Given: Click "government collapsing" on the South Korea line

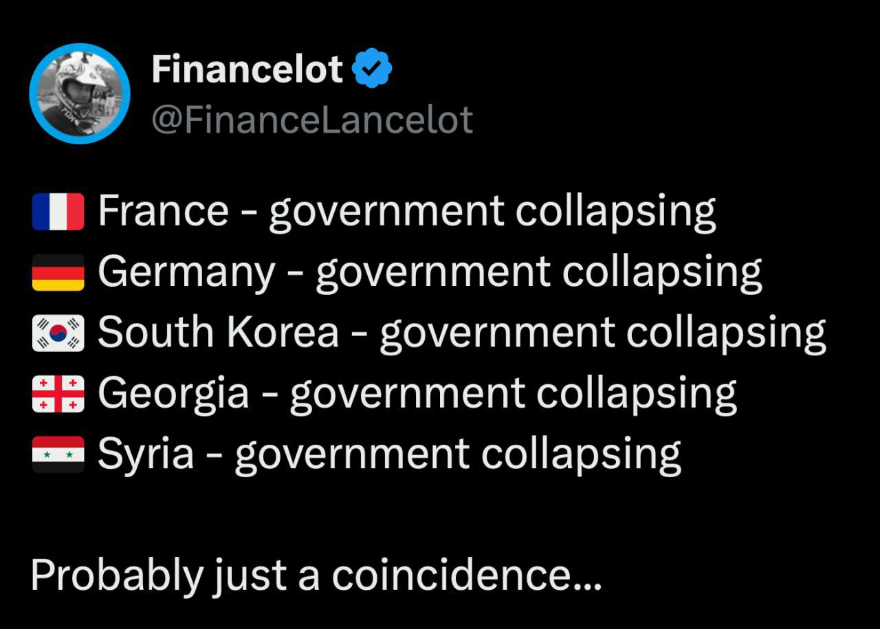Looking at the screenshot, I should pyautogui.click(x=603, y=333).
